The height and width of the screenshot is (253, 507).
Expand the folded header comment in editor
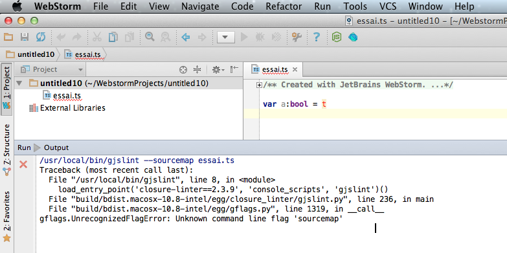(259, 85)
